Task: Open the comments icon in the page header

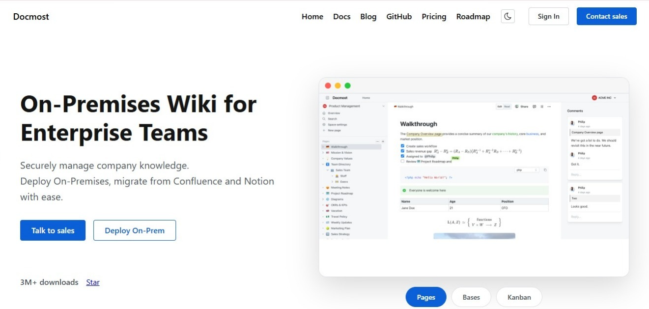Action: click(x=534, y=107)
